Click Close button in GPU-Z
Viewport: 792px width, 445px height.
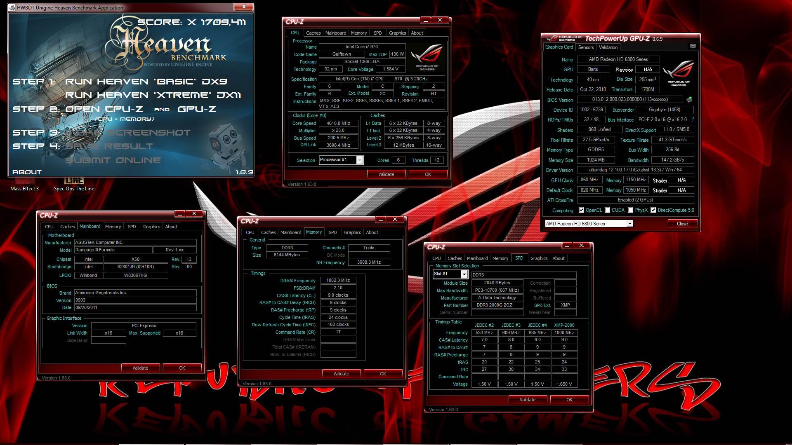(x=682, y=224)
